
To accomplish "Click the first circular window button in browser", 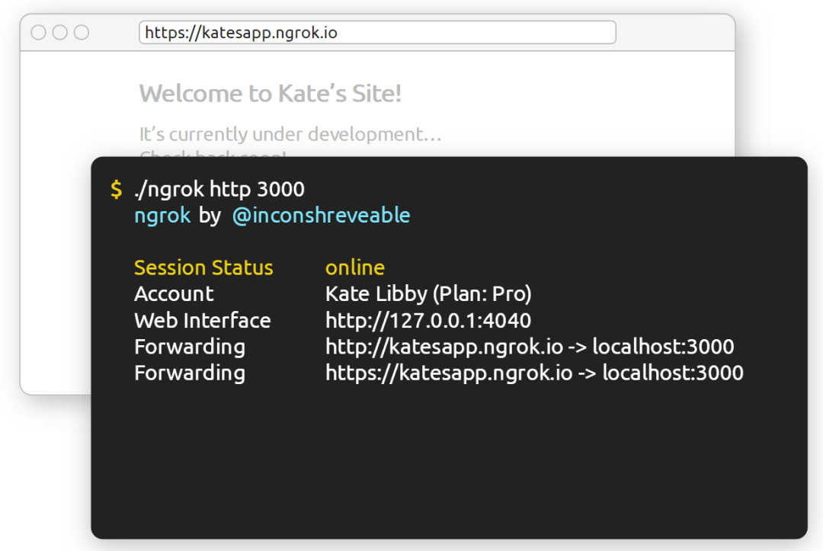I will coord(38,33).
